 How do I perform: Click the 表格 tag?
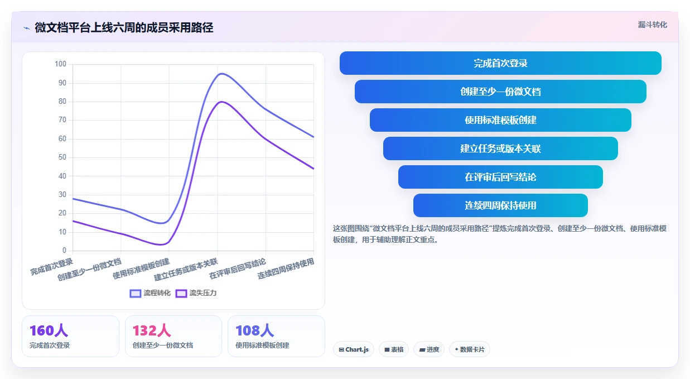[x=394, y=349]
